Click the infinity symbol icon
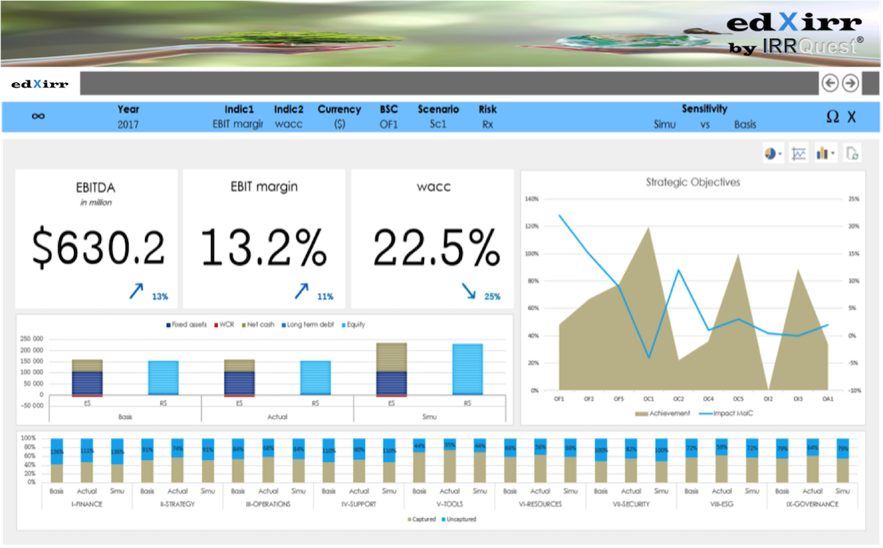 point(38,117)
